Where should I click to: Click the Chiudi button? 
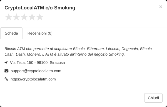tap(153, 98)
